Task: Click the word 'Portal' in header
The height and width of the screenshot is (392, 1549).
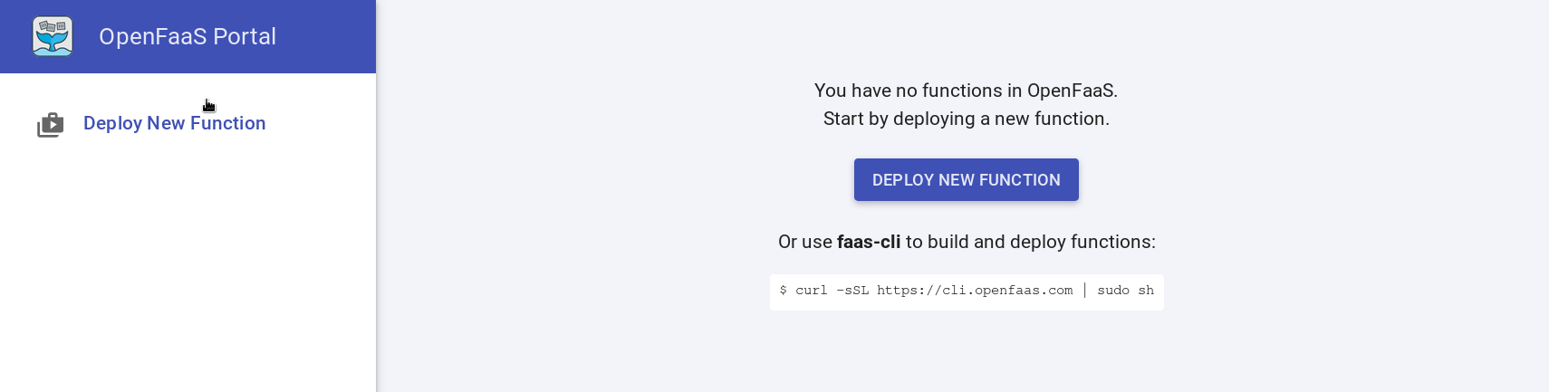Action: click(x=245, y=36)
